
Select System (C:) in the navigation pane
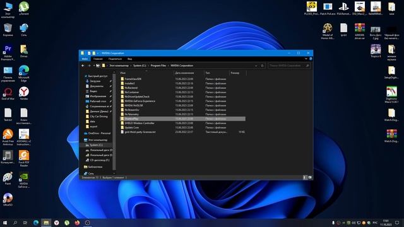point(96,145)
